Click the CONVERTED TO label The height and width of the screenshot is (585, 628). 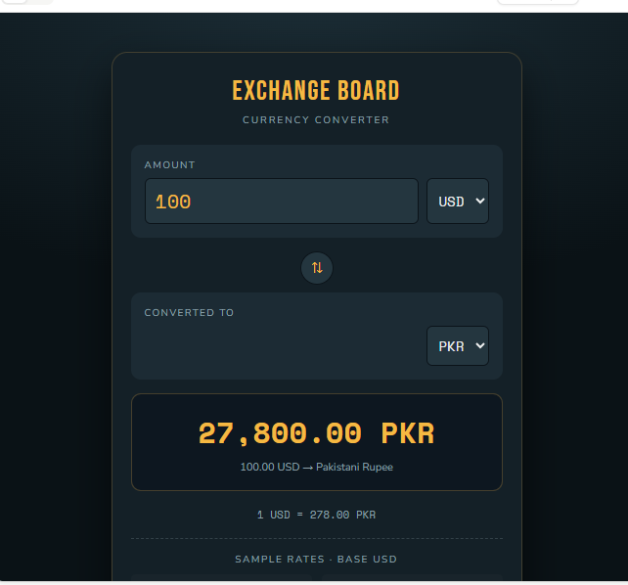point(189,312)
